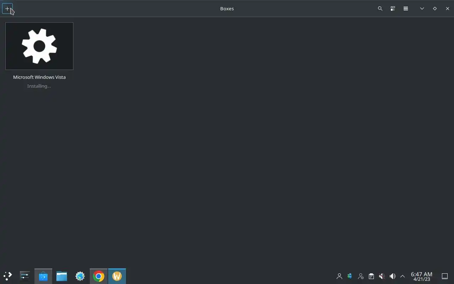454x284 pixels.
Task: Click the plus button to create a new box
Action: 7,9
